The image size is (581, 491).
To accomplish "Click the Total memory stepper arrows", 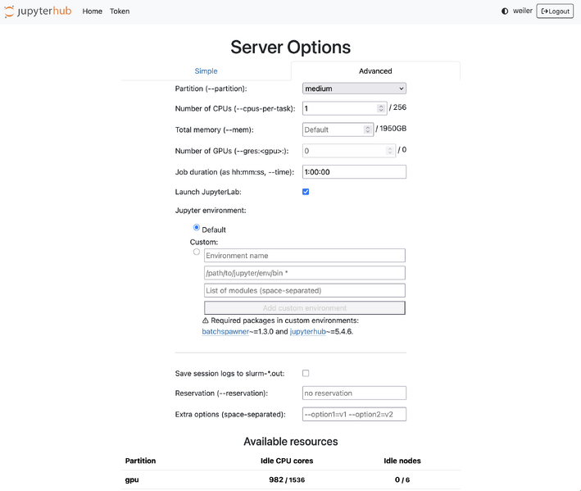I will pyautogui.click(x=368, y=130).
